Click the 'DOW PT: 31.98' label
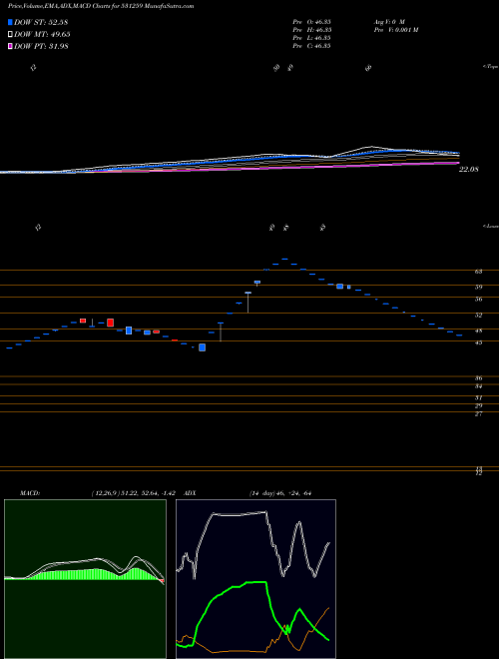The image size is (499, 659). click(41, 46)
